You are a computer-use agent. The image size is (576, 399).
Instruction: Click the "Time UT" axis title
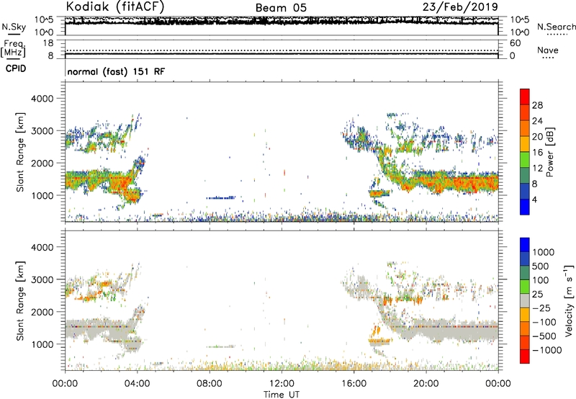282,395
